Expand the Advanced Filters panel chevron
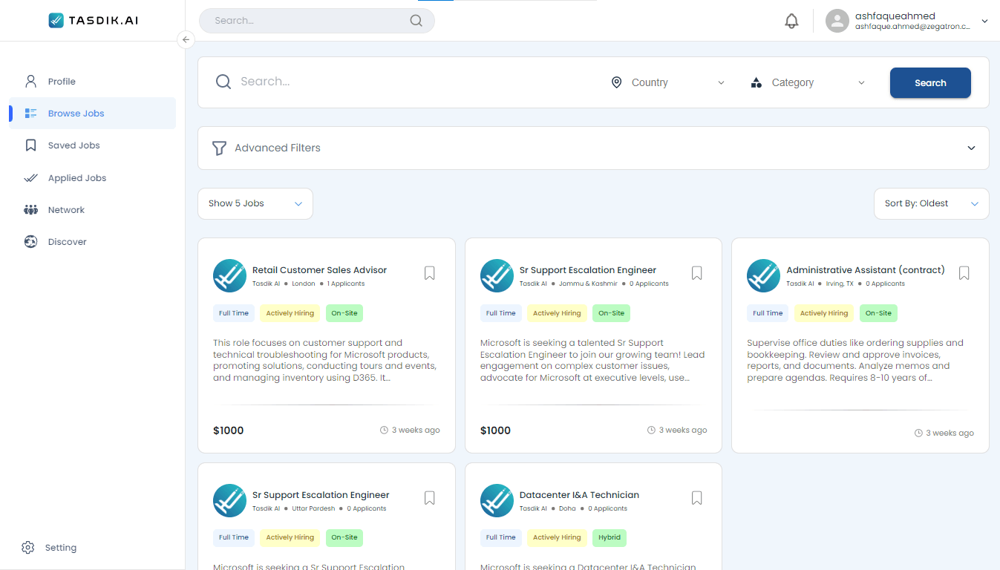Screen dimensions: 1000x570 [x=971, y=148]
